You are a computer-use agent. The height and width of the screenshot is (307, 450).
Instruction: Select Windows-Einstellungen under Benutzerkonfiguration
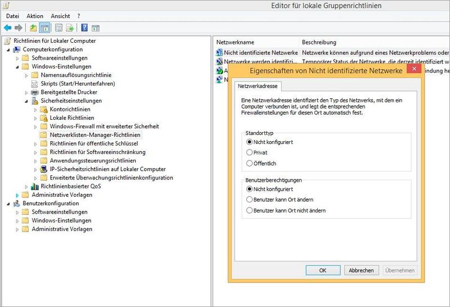61,220
